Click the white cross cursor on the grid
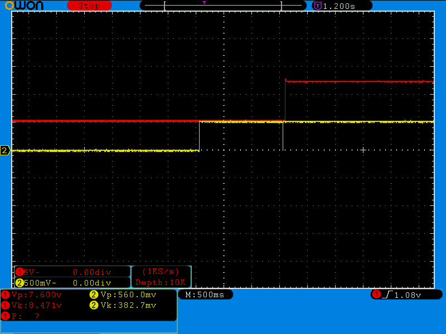The height and width of the screenshot is (334, 446). tap(363, 150)
